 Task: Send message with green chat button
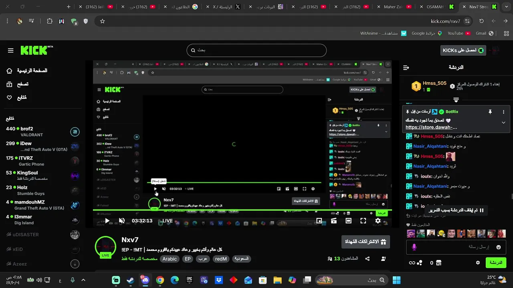(x=496, y=263)
